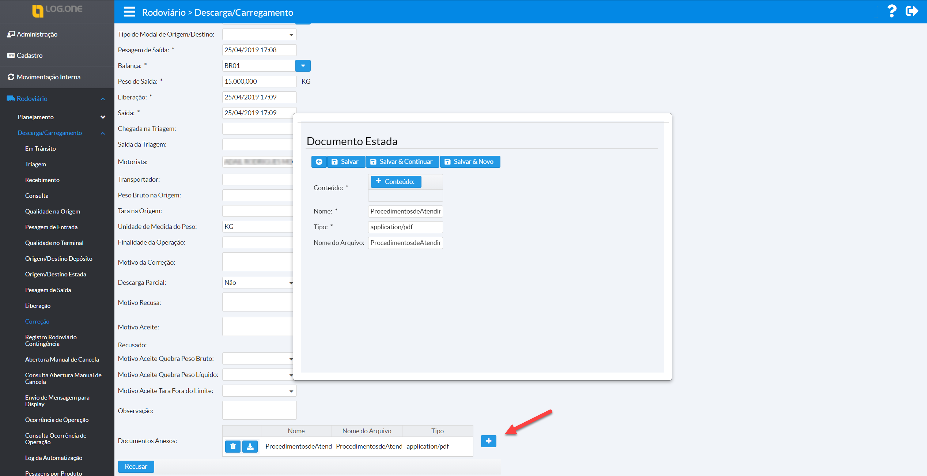
Task: Click the LOG.ONE logo
Action: [57, 10]
